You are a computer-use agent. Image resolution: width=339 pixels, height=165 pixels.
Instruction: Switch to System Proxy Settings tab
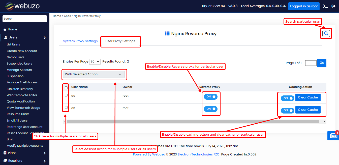[x=80, y=41]
